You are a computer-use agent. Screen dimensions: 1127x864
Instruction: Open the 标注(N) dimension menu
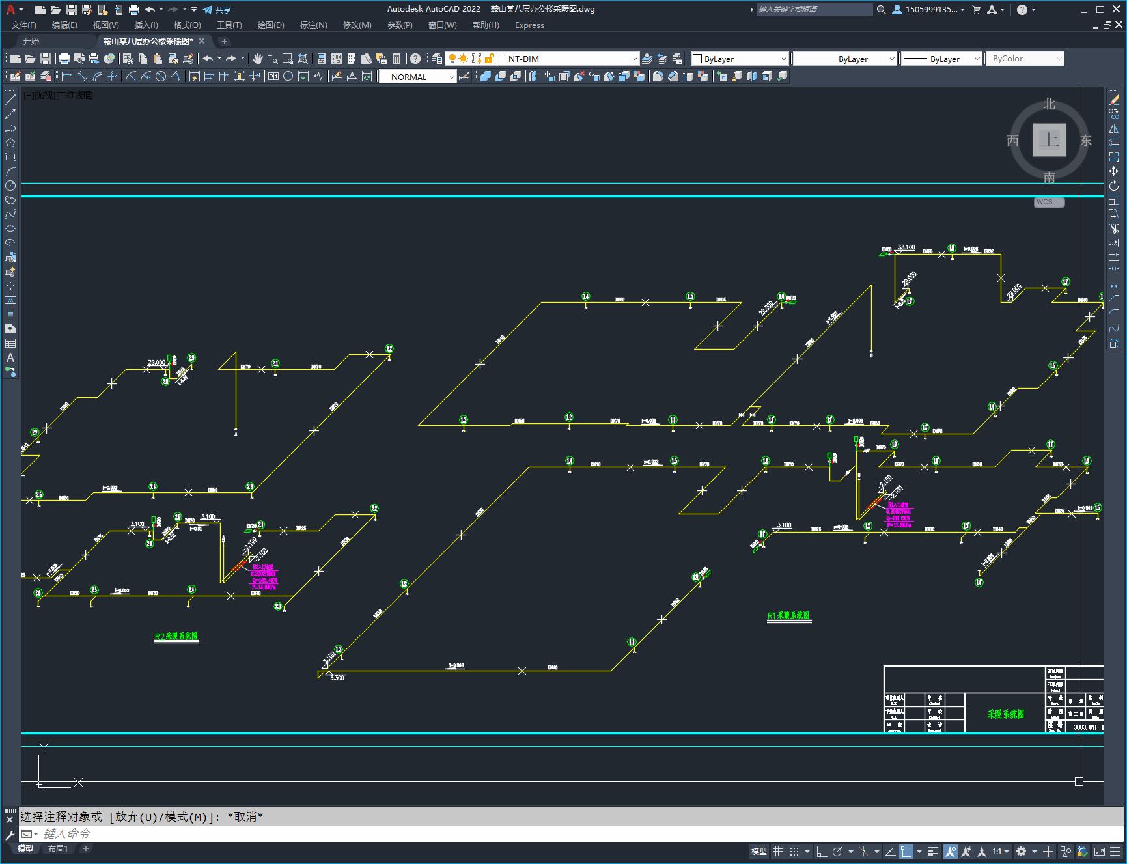[x=313, y=25]
